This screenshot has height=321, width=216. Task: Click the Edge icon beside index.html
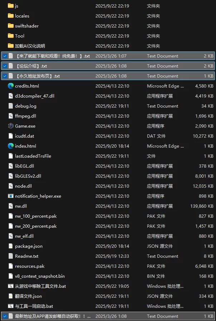pos(11,146)
